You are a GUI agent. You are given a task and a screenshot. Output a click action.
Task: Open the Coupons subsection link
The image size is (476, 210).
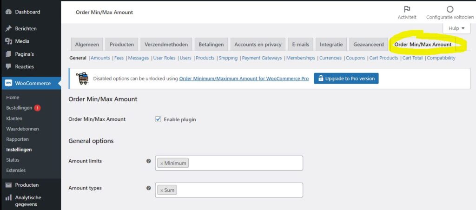(356, 58)
